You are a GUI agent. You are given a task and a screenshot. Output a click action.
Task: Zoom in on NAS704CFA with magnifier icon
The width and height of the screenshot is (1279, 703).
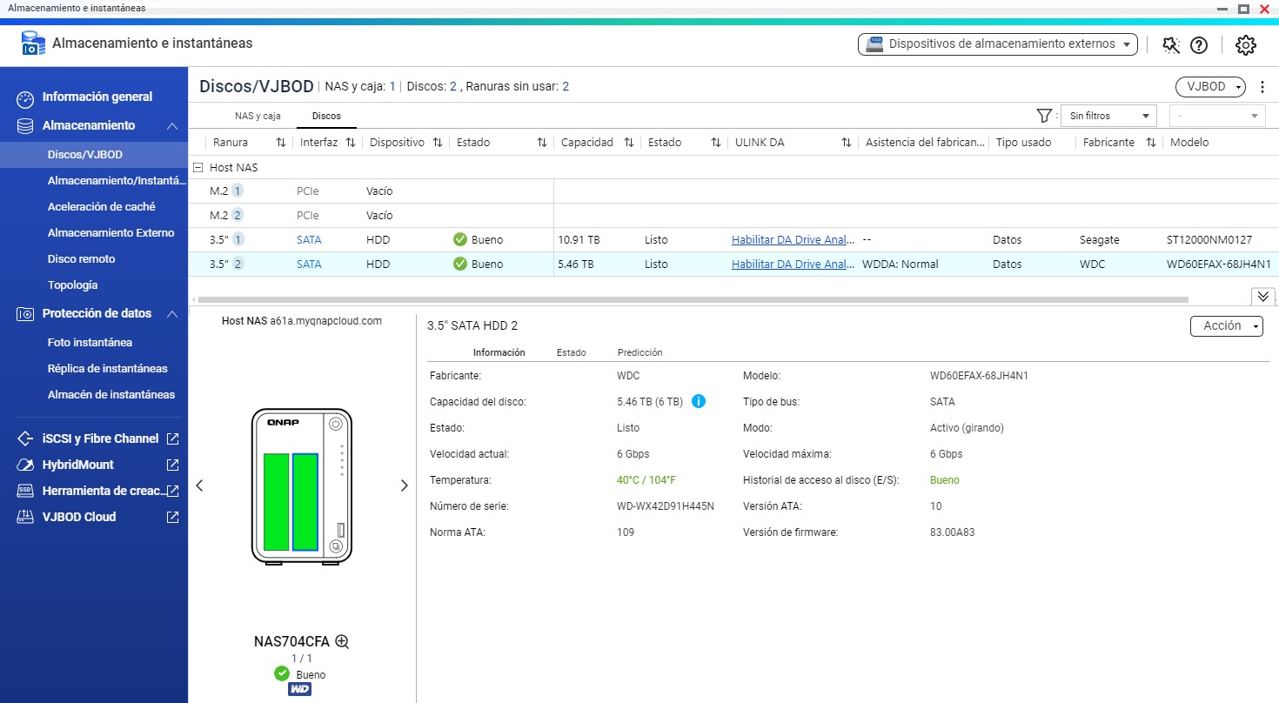click(342, 642)
